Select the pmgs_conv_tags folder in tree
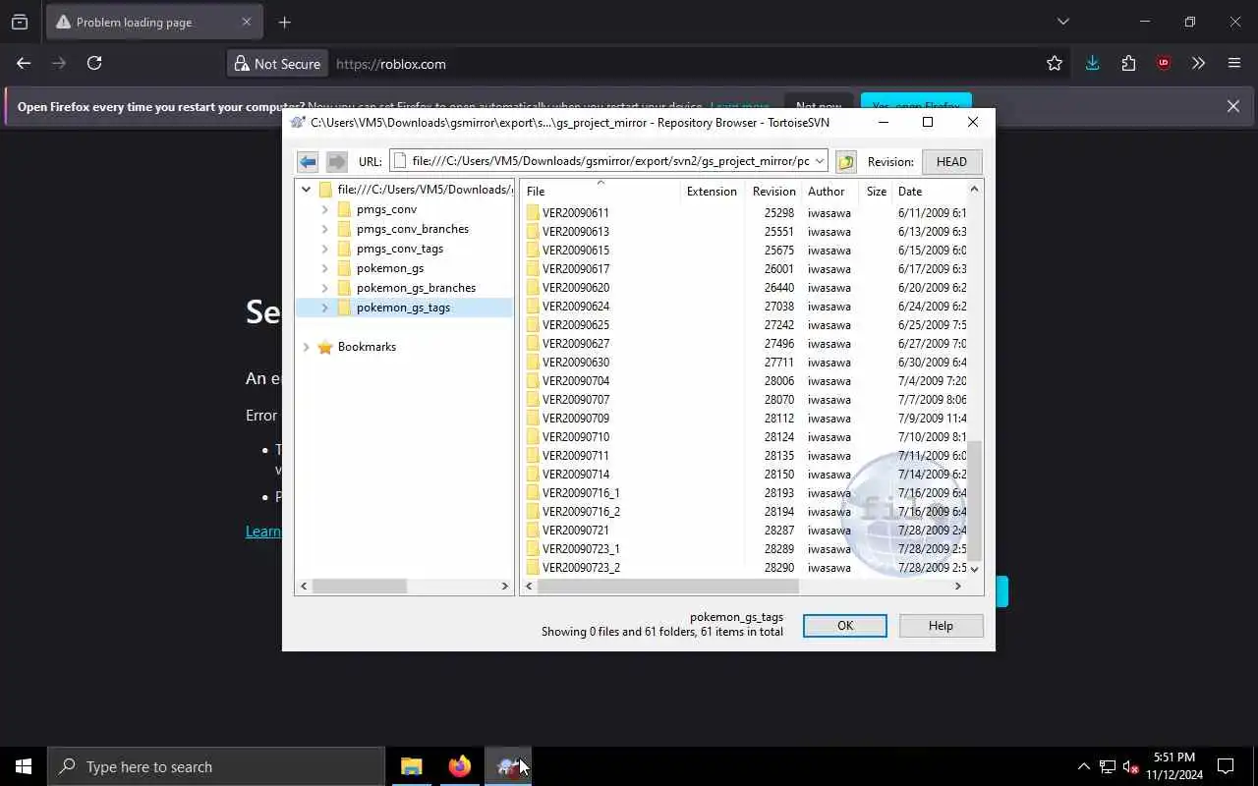The height and width of the screenshot is (786, 1258). (400, 249)
